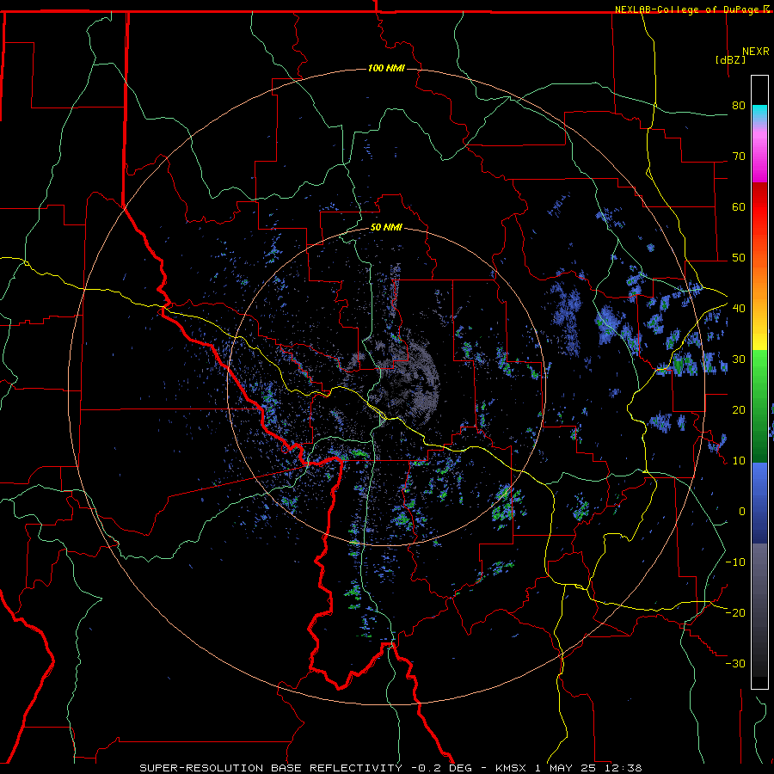
Task: Click the 1 MAY 25 12:38 timestamp
Action: point(588,768)
